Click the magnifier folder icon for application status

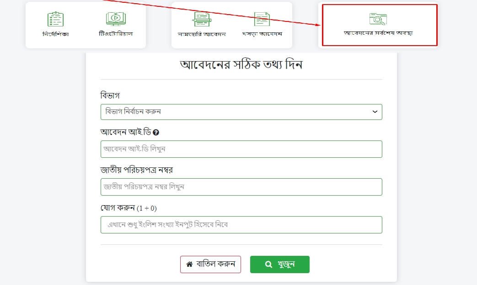coord(378,19)
